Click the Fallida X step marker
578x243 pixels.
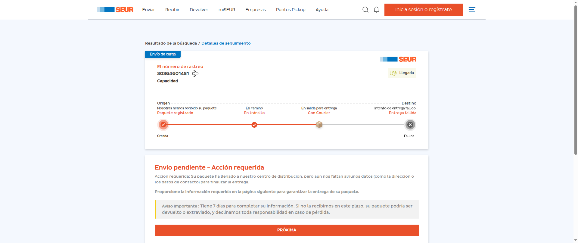point(410,124)
